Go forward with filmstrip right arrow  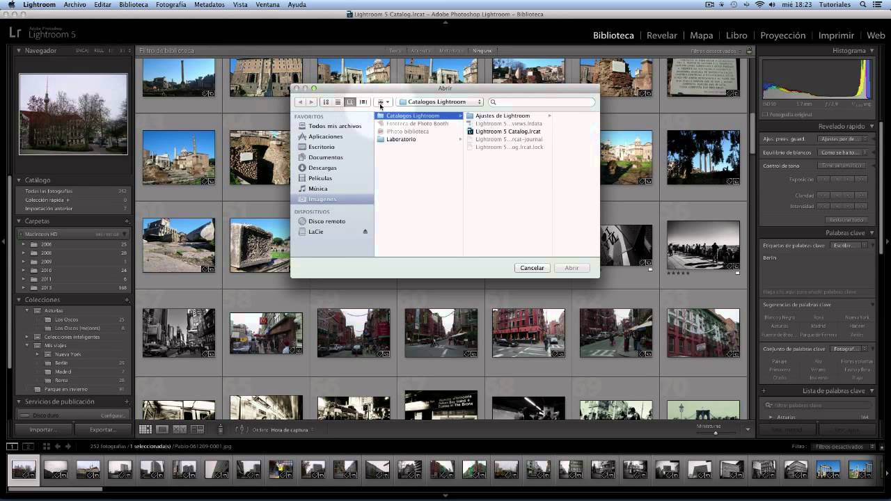coord(68,446)
